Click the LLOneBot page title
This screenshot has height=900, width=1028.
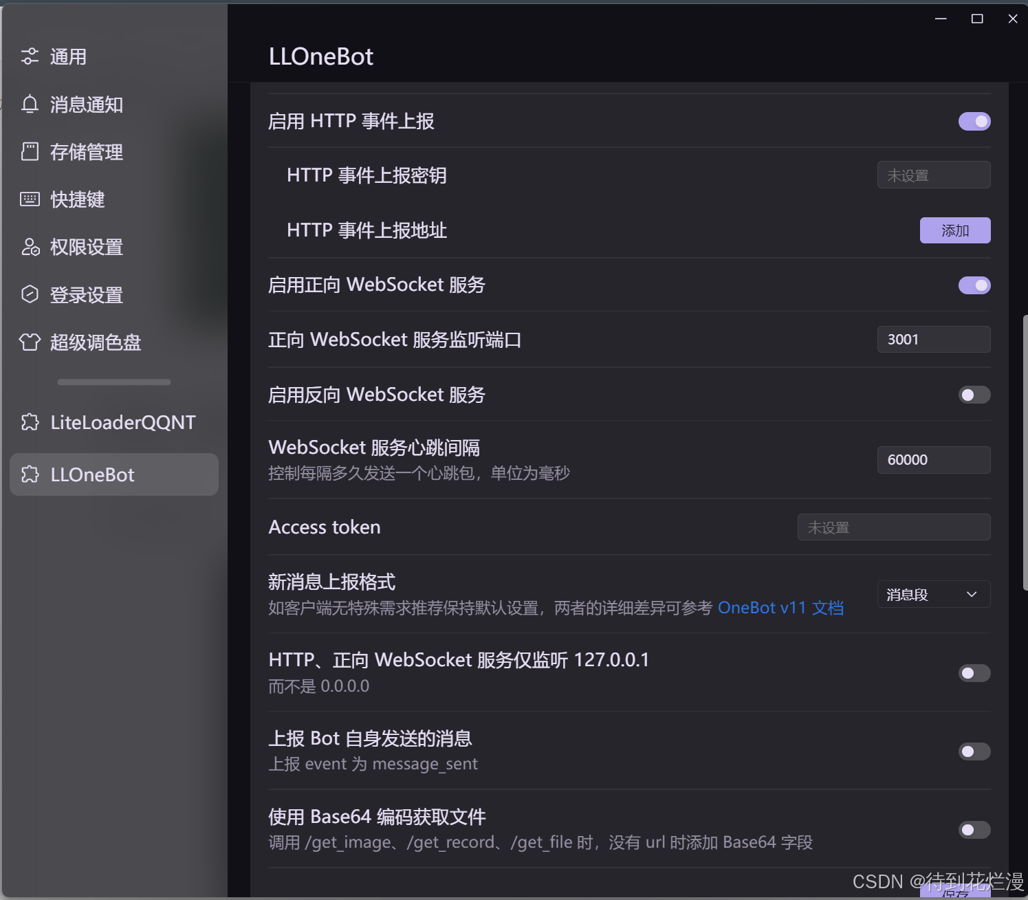321,56
